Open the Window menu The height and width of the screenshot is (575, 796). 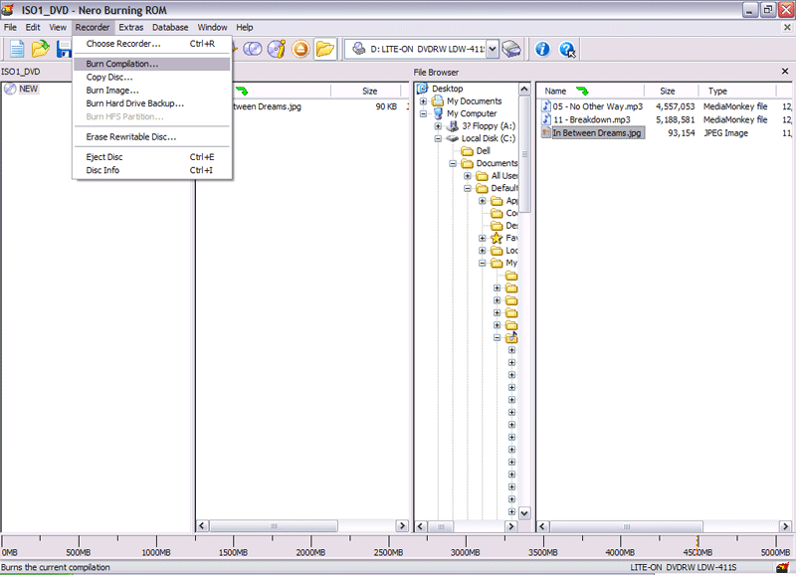point(212,28)
